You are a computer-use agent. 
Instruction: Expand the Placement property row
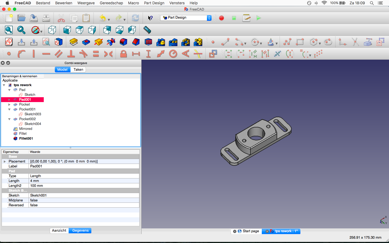tap(5, 161)
